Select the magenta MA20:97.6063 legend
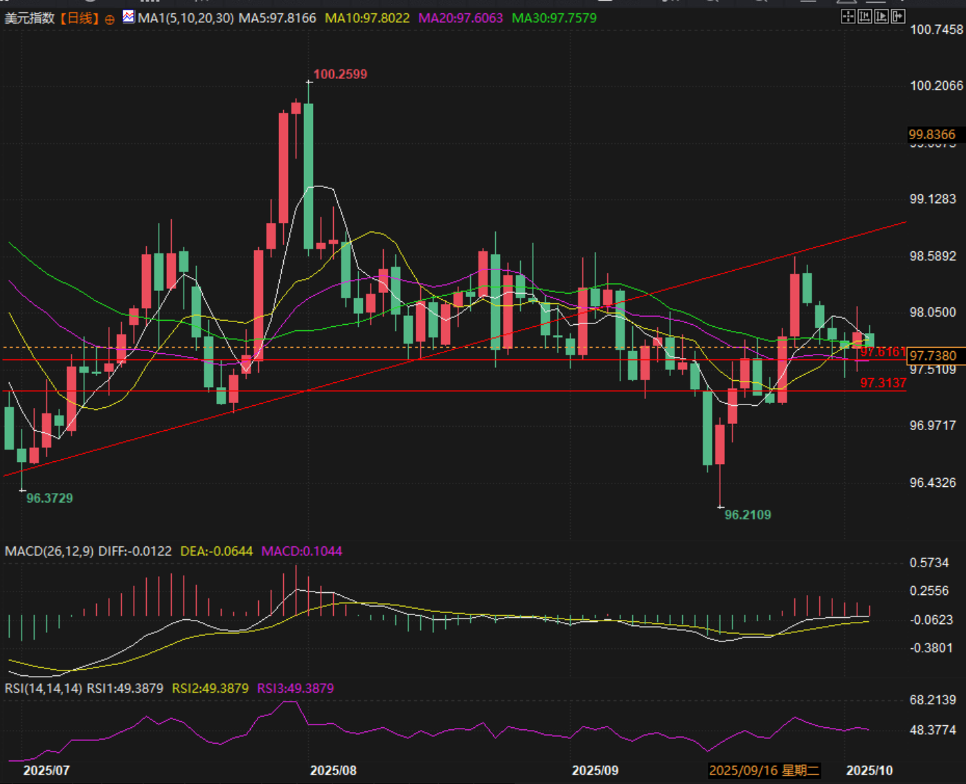This screenshot has width=966, height=784. [x=460, y=18]
